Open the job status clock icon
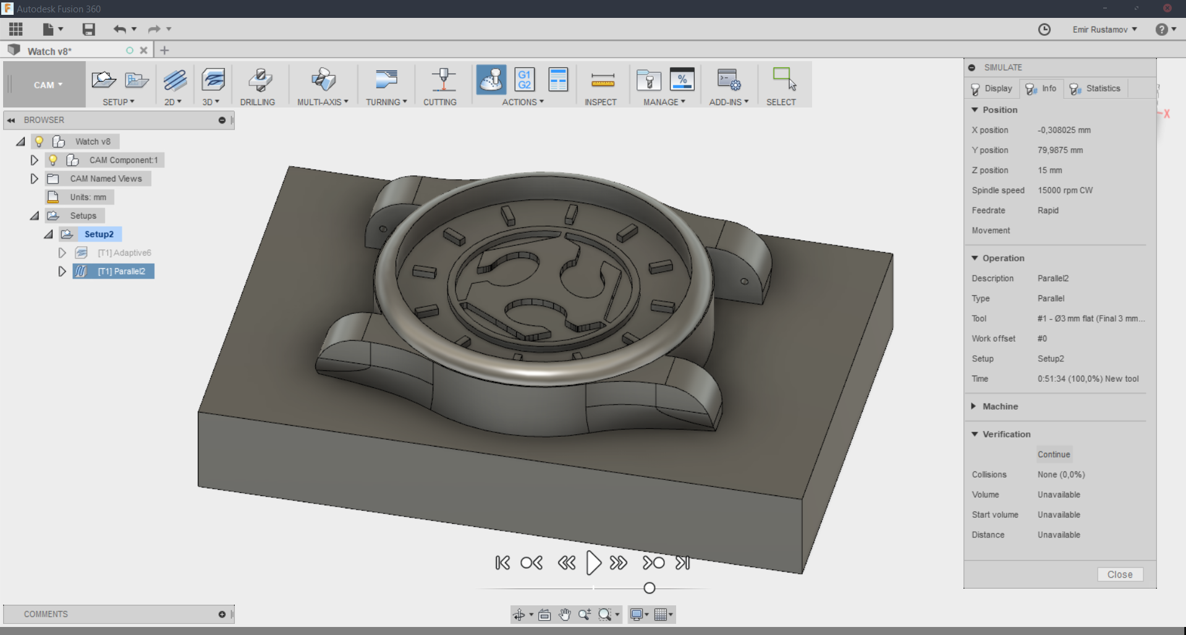 click(x=1044, y=30)
